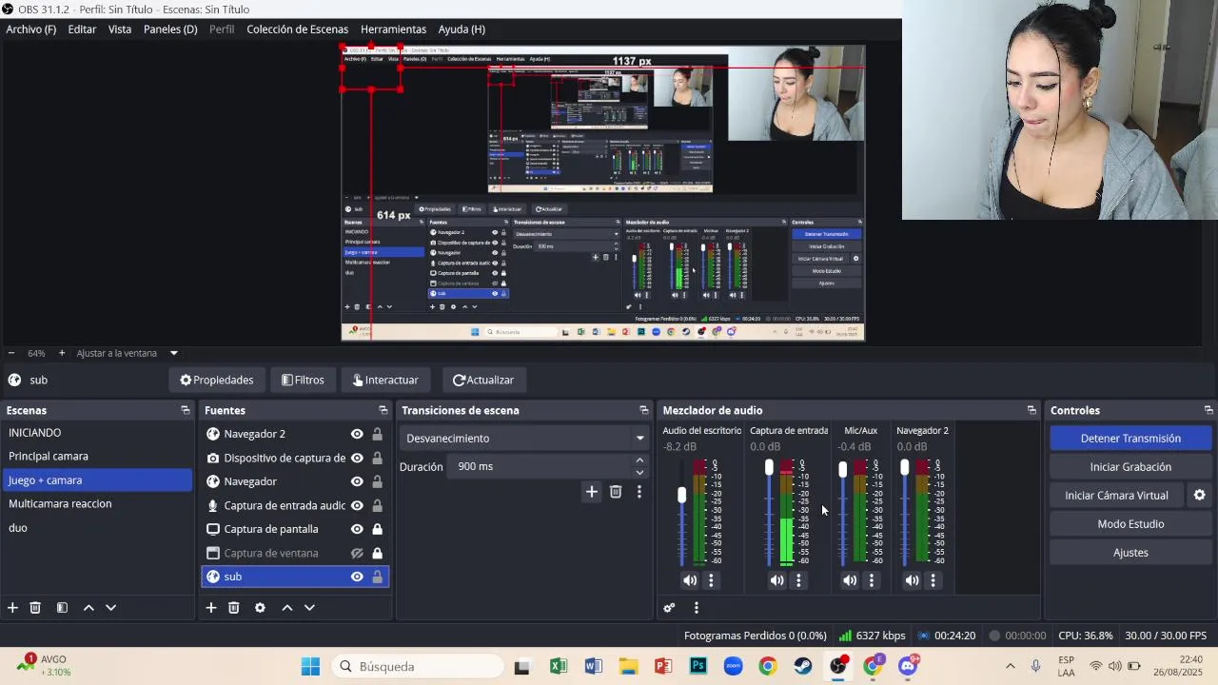Open Propiedades for the sub source
The height and width of the screenshot is (685, 1218).
click(x=217, y=380)
